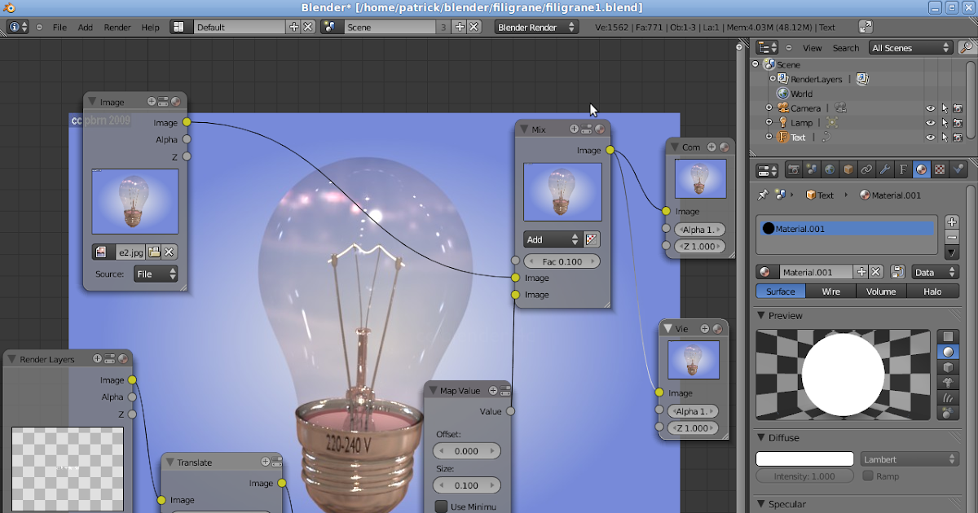Switch material type to Wire
This screenshot has width=978, height=513.
point(830,292)
